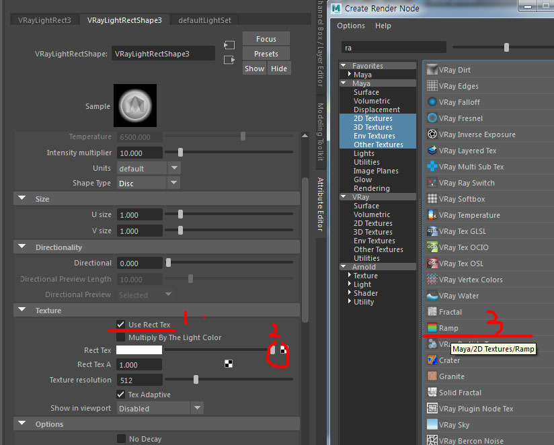Click the Texture resolution slider handle

[196, 379]
